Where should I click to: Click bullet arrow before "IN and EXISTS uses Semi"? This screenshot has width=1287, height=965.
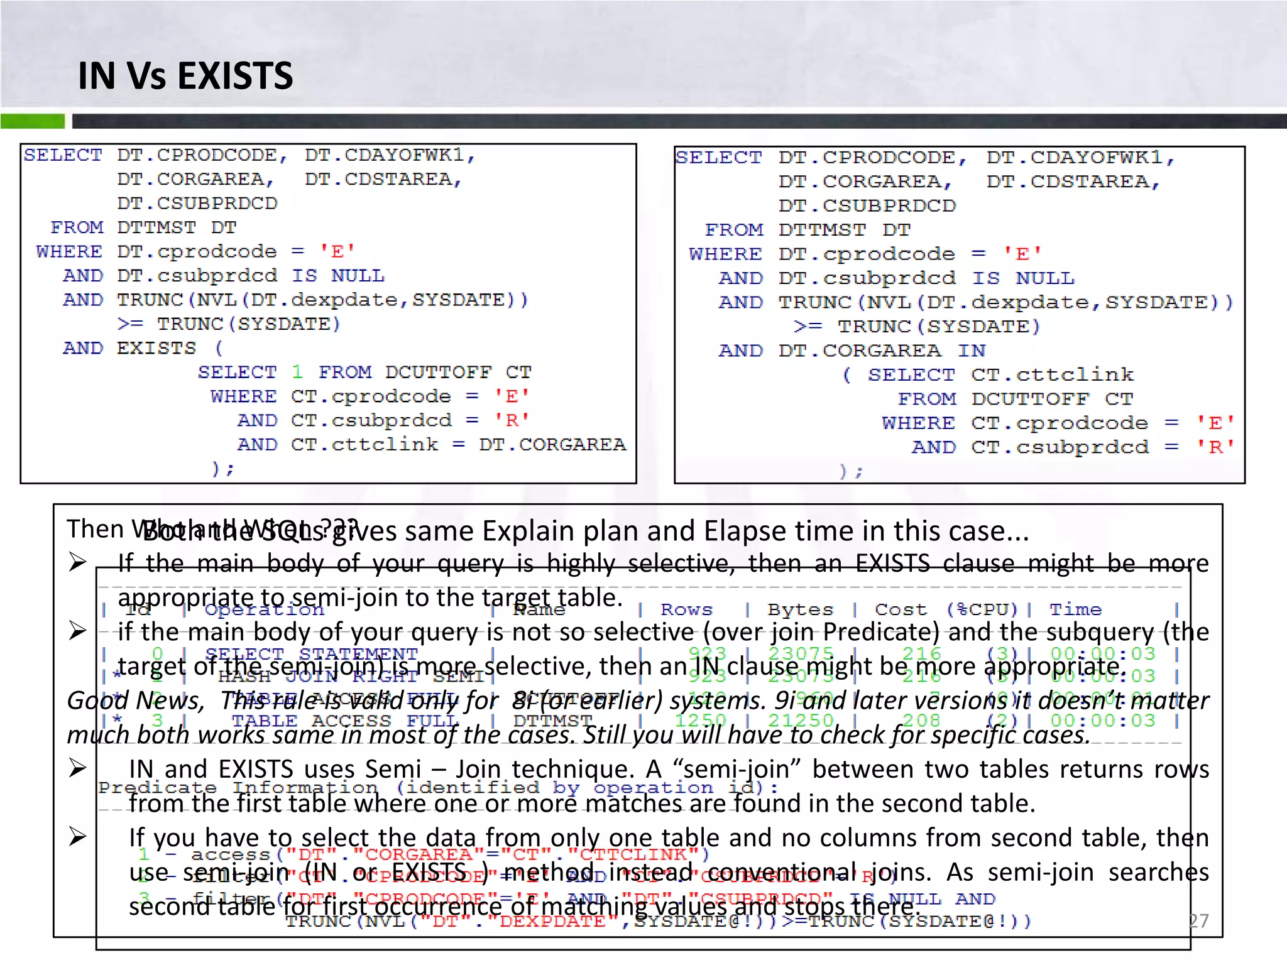pos(78,768)
